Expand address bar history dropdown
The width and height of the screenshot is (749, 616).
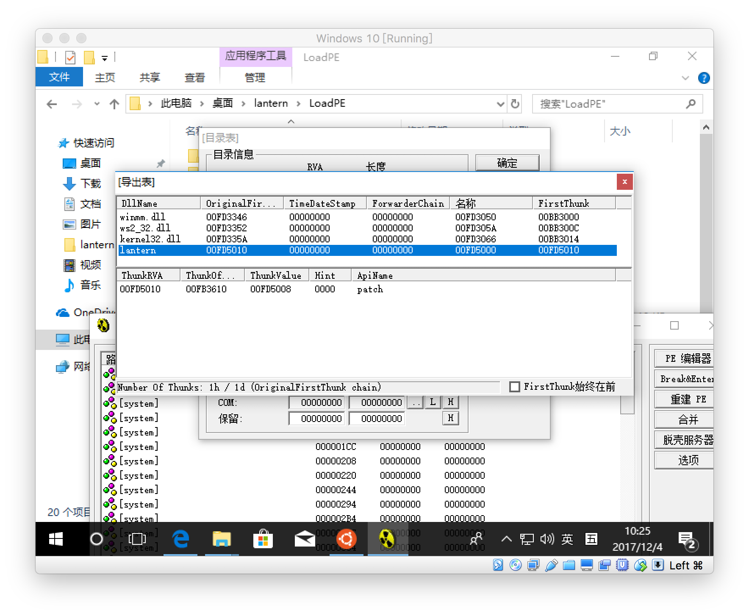[x=500, y=104]
